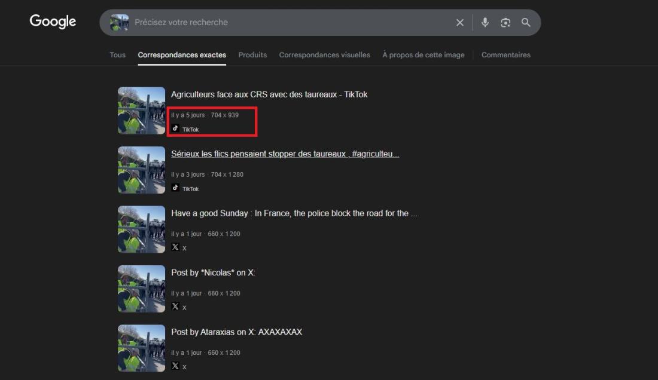658x380 pixels.
Task: Click the TikTok icon under the first result
Action: pos(175,128)
